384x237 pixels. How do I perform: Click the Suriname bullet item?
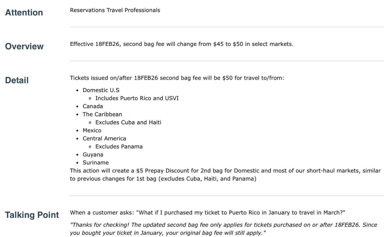[96, 163]
